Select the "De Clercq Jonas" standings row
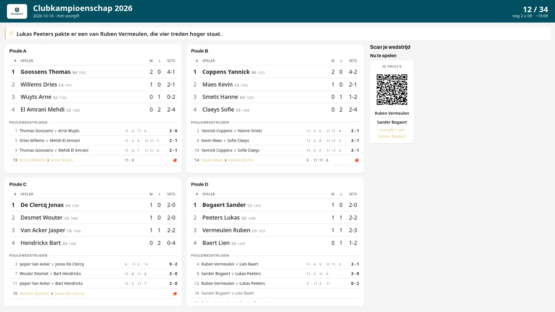The image size is (555, 312). tap(93, 205)
